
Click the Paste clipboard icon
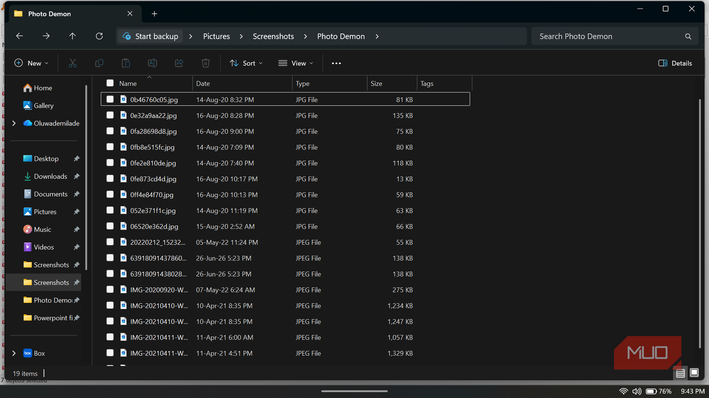126,63
